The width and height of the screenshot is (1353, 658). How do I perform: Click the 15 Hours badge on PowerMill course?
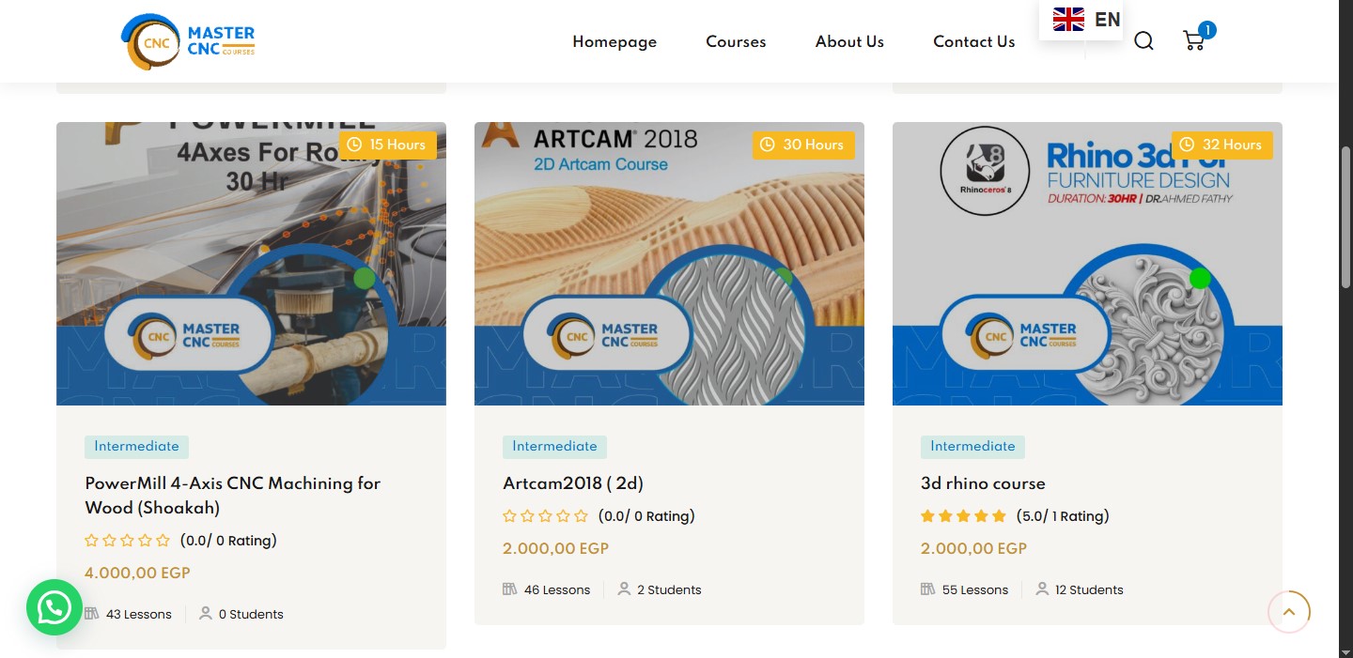385,145
